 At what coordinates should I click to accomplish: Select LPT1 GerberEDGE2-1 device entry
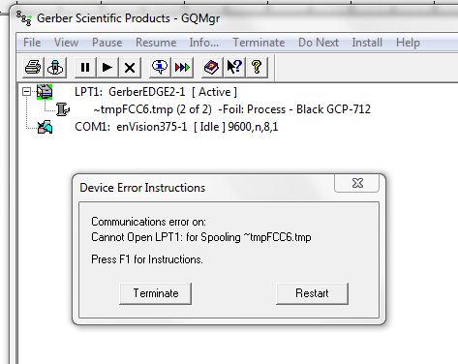pos(156,92)
